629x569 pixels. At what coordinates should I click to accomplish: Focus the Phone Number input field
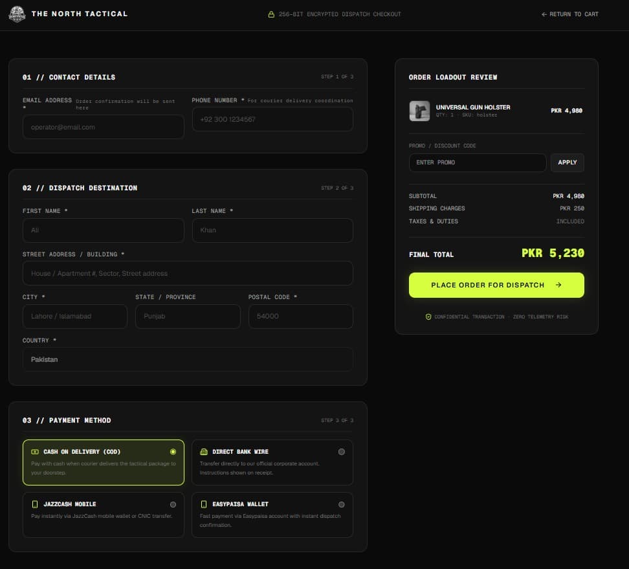[272, 119]
